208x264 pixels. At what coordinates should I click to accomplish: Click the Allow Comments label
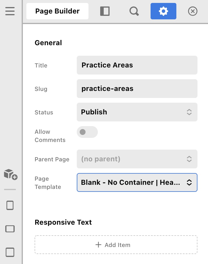(50, 136)
